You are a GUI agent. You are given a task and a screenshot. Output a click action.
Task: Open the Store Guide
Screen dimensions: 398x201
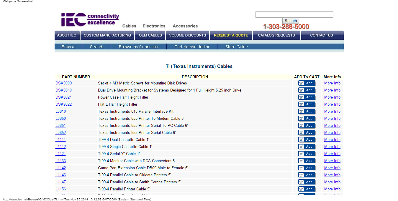237,47
